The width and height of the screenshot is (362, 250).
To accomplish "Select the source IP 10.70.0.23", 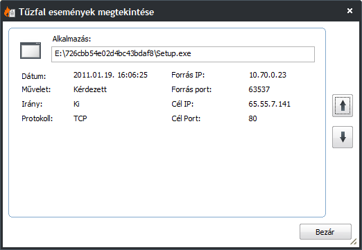I will pos(268,75).
